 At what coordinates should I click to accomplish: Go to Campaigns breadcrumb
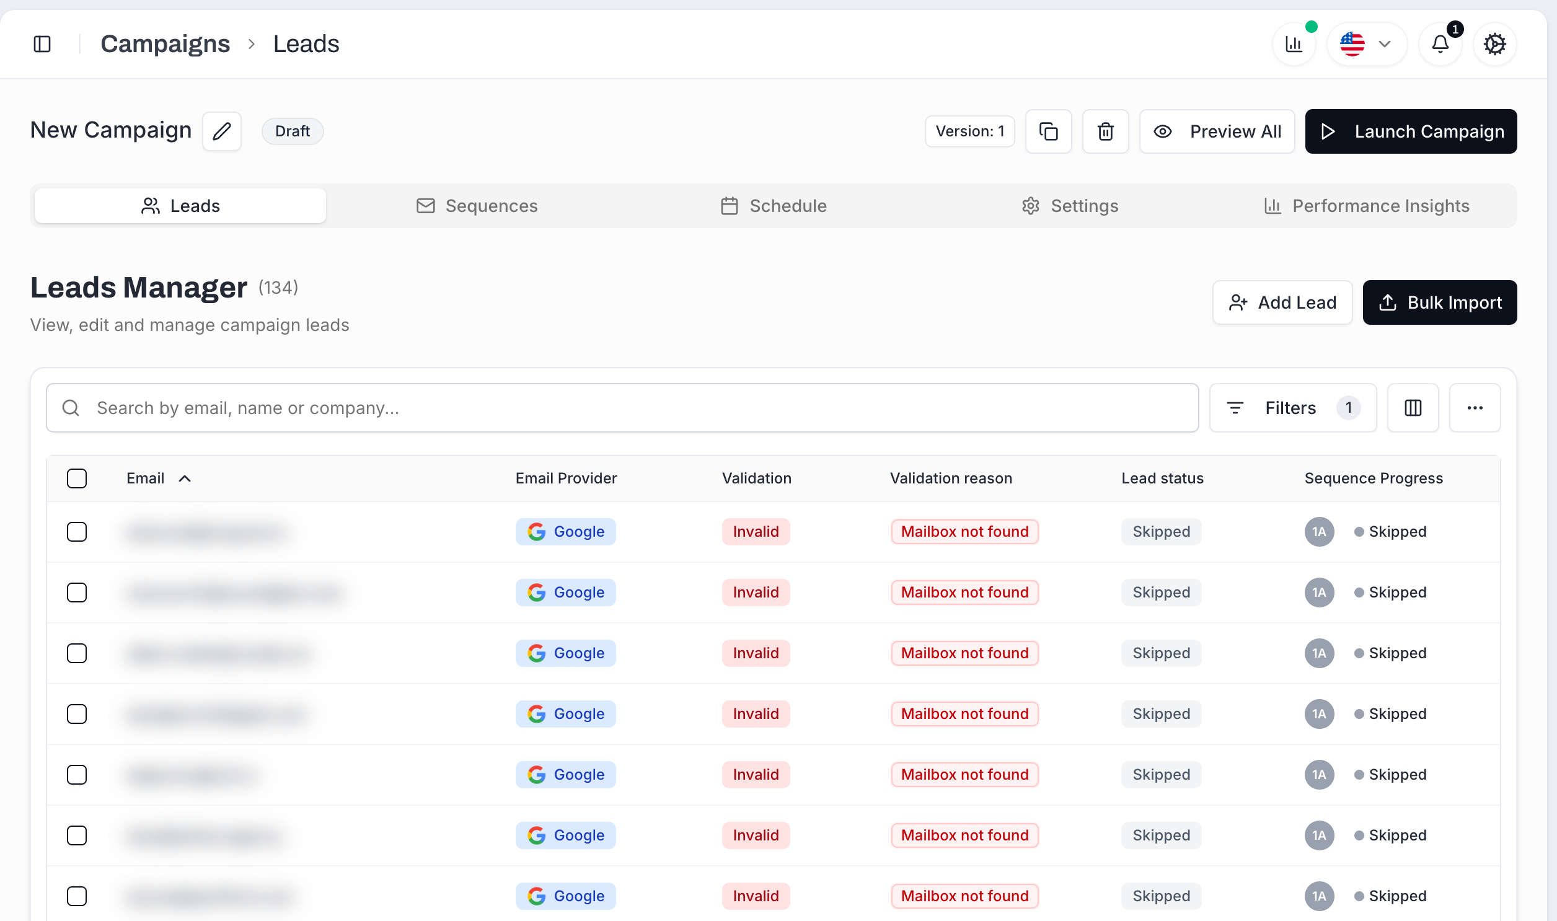coord(165,44)
